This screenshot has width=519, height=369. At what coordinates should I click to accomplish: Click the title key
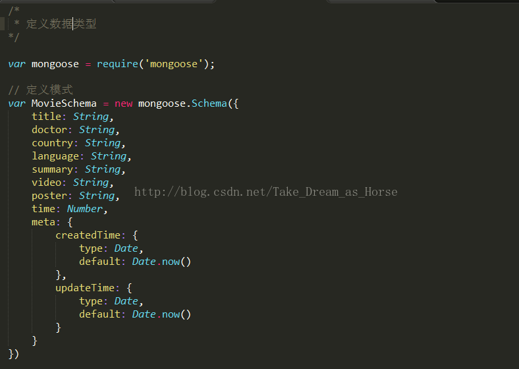click(x=46, y=117)
